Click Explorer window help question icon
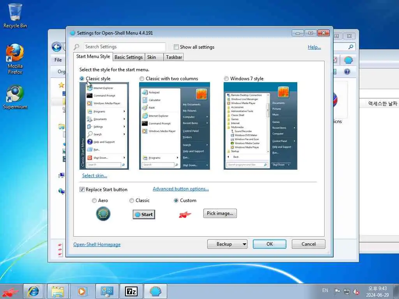 pos(347,72)
